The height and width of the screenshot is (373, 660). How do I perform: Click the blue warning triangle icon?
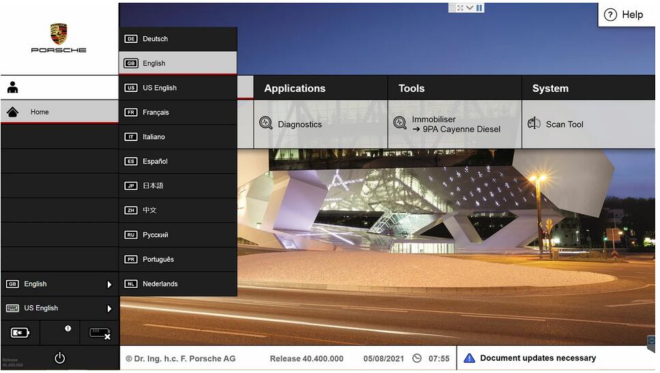tap(469, 358)
